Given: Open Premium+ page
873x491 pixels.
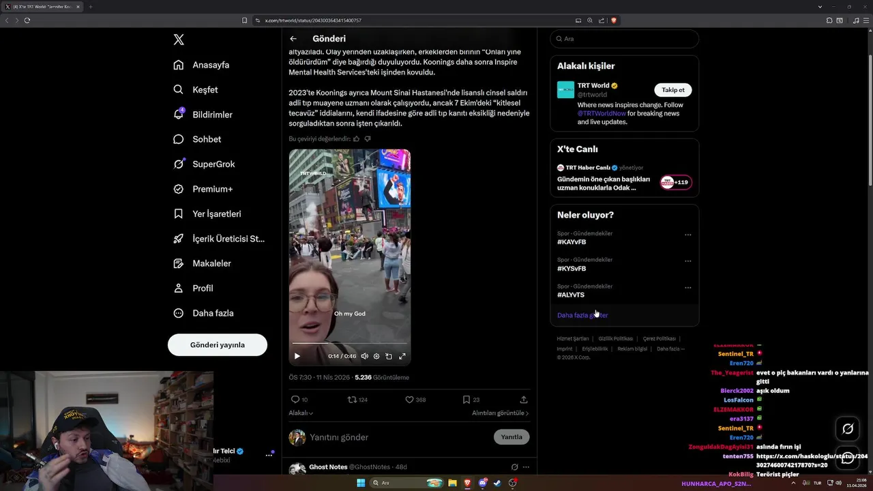Looking at the screenshot, I should coord(203,189).
